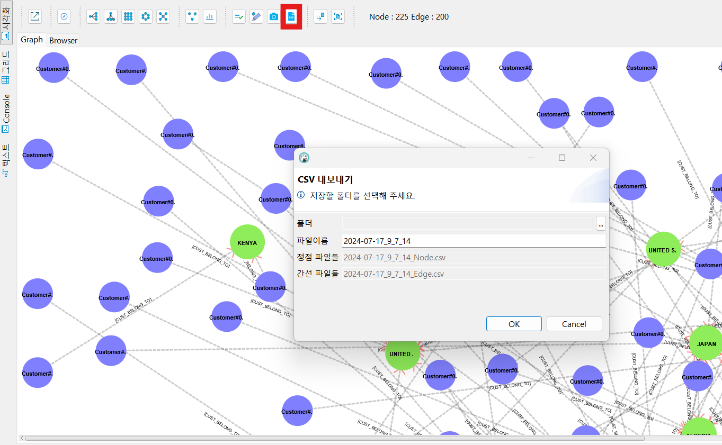Screen dimensions: 722x445
Task: Click the 정점 파일들 Node.csv field
Action: point(474,258)
